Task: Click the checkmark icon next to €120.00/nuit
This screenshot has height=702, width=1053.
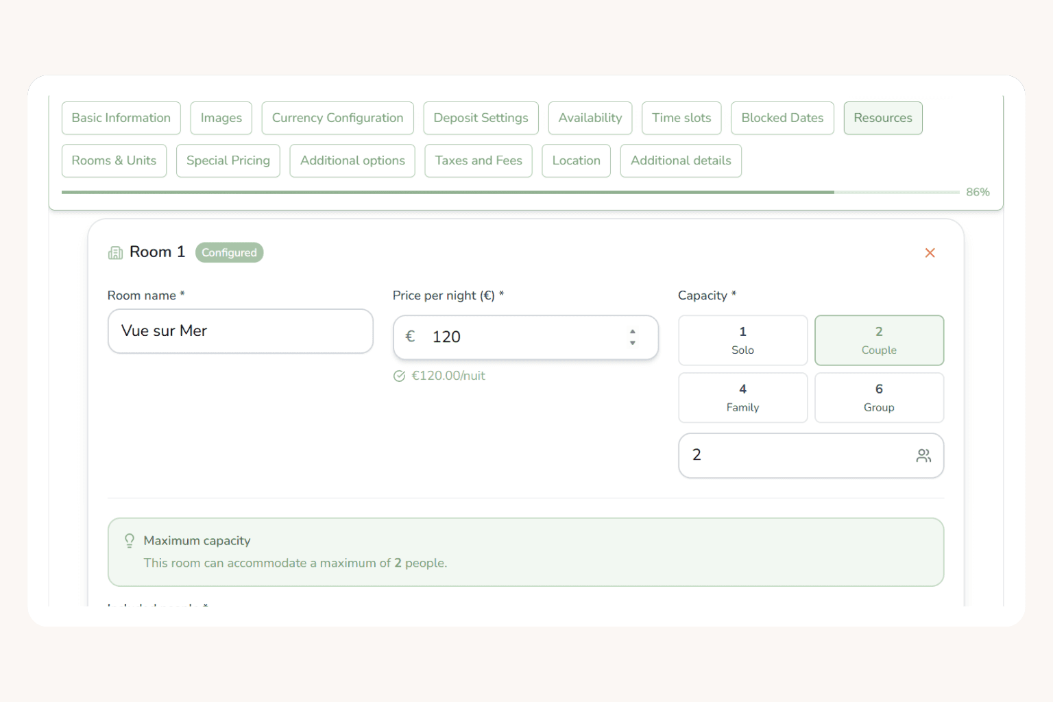Action: [399, 376]
